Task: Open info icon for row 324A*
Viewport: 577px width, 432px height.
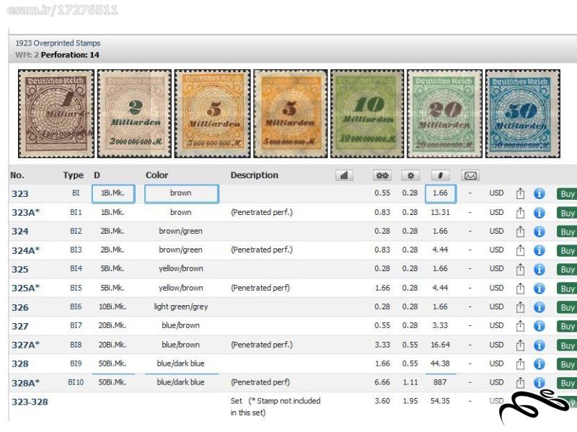Action: click(x=539, y=250)
